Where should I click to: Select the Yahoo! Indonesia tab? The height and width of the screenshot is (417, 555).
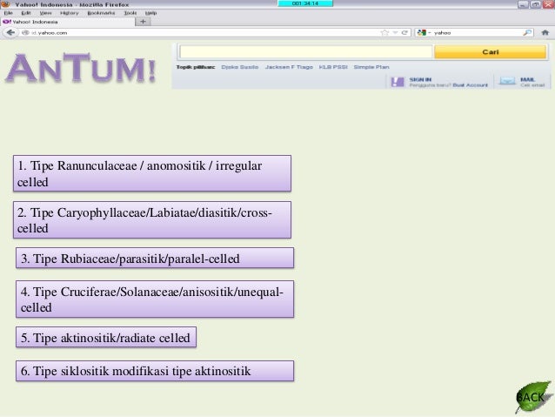tap(67, 22)
